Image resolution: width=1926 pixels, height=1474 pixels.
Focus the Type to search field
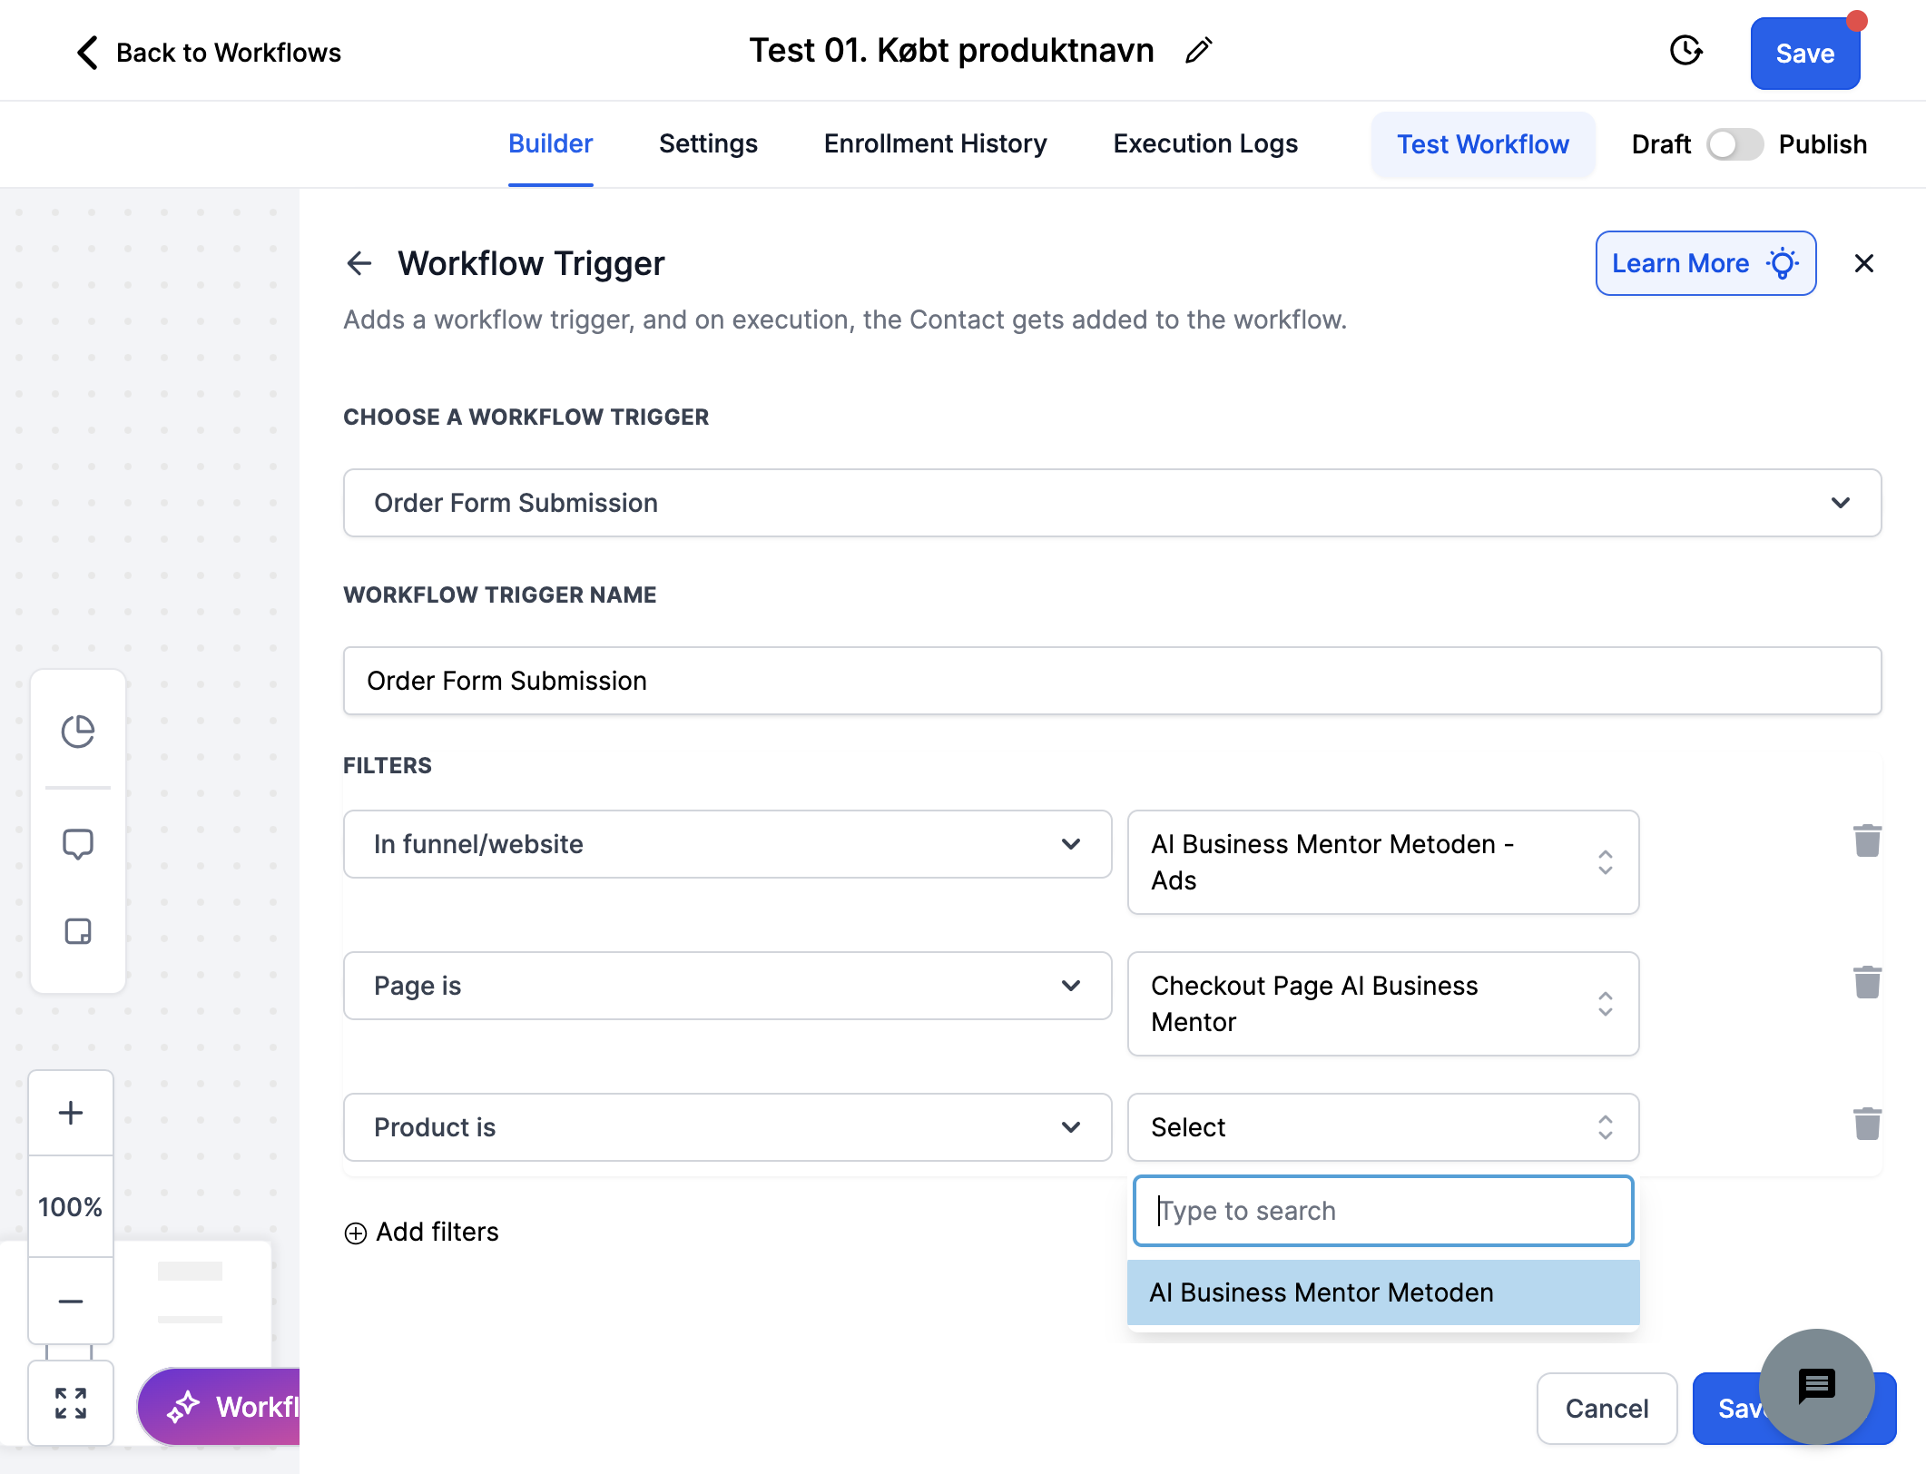(x=1383, y=1211)
